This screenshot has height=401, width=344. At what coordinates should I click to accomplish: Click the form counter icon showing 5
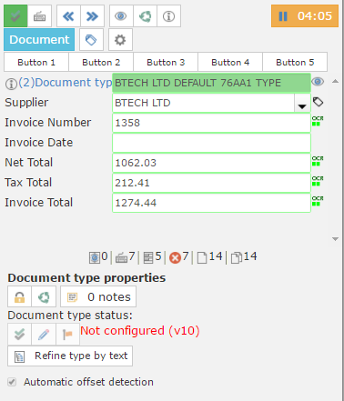coord(148,257)
